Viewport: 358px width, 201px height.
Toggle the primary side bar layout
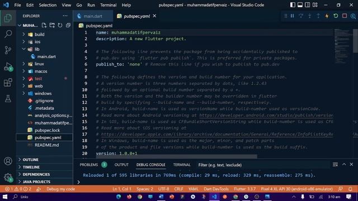293,5
